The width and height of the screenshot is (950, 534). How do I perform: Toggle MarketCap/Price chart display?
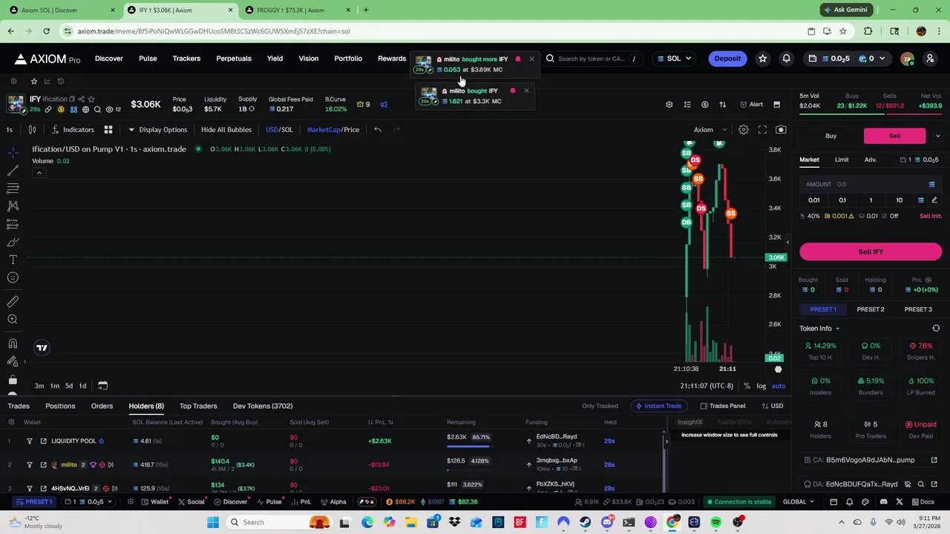pos(333,130)
